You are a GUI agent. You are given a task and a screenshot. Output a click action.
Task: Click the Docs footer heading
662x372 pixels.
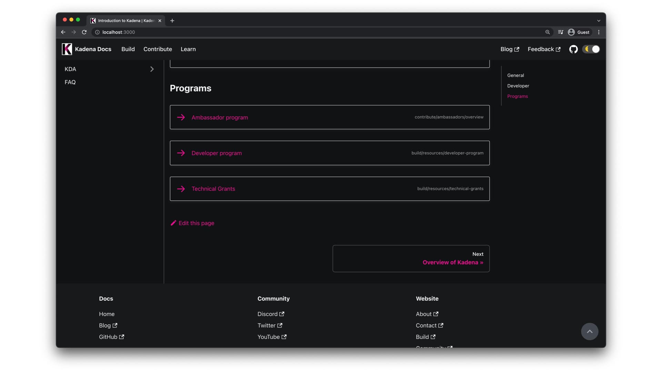click(x=106, y=299)
